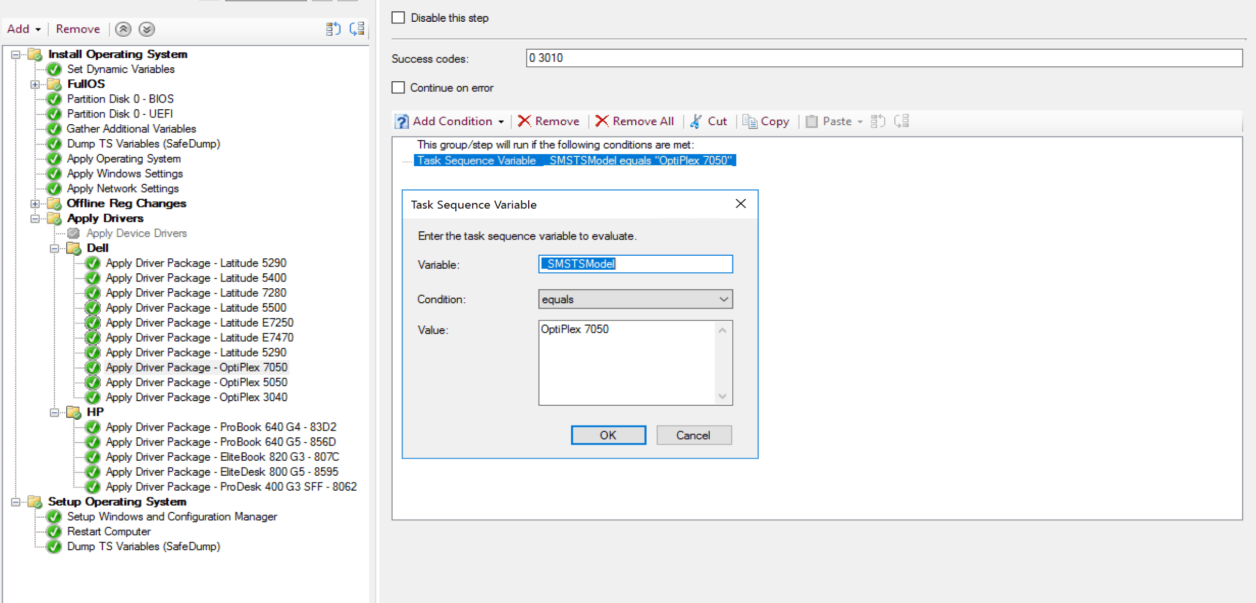Cancel the Task Sequence Variable dialog
The width and height of the screenshot is (1256, 603).
click(x=693, y=435)
